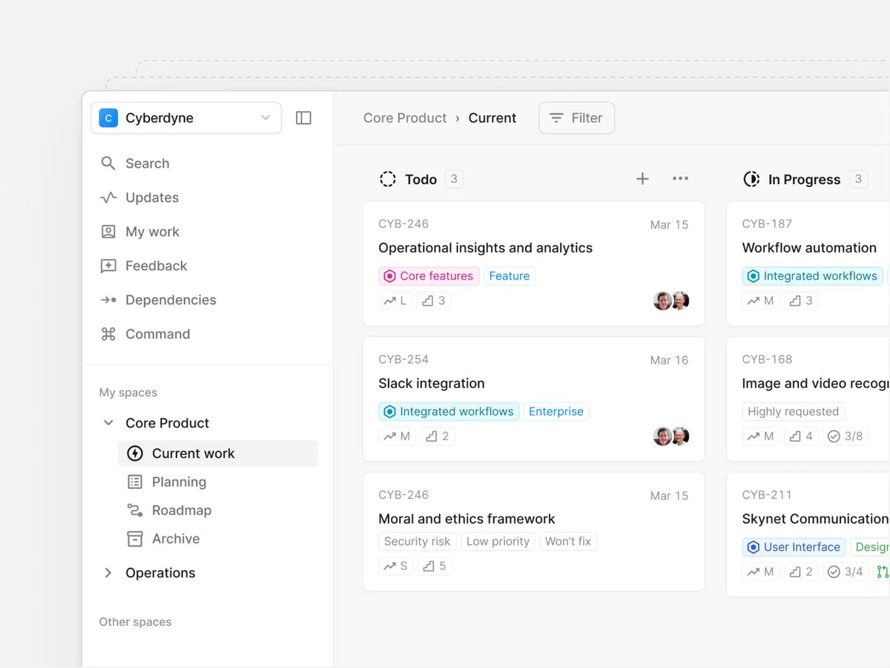Click story points 3 chip on Operational insights
This screenshot has height=668, width=890.
coord(434,301)
